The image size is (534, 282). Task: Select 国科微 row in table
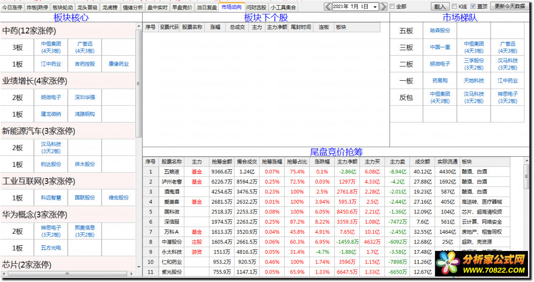(x=327, y=212)
